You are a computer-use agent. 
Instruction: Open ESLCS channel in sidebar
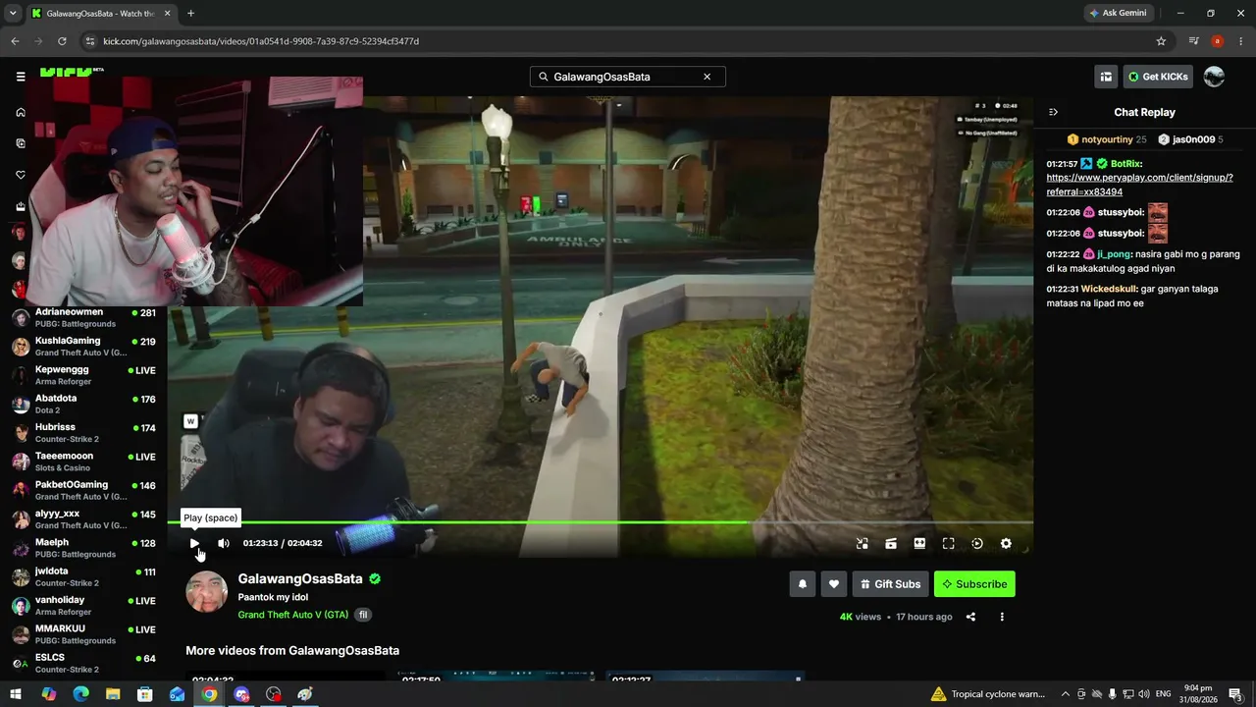click(83, 663)
